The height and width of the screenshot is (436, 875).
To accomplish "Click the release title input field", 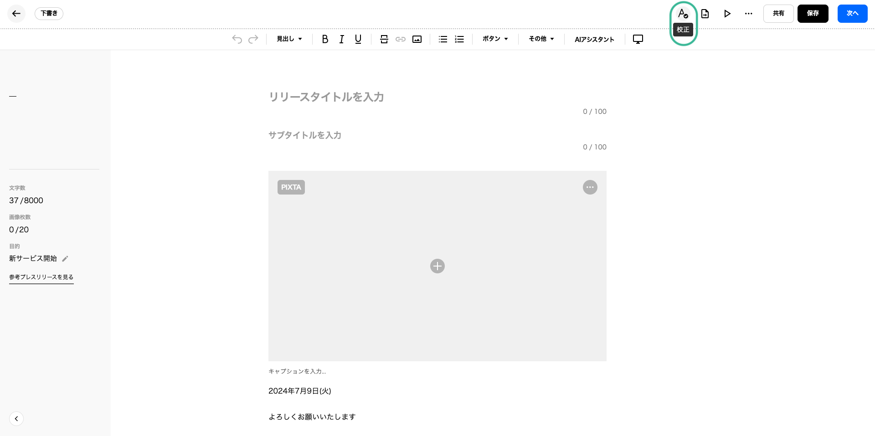I will [437, 97].
